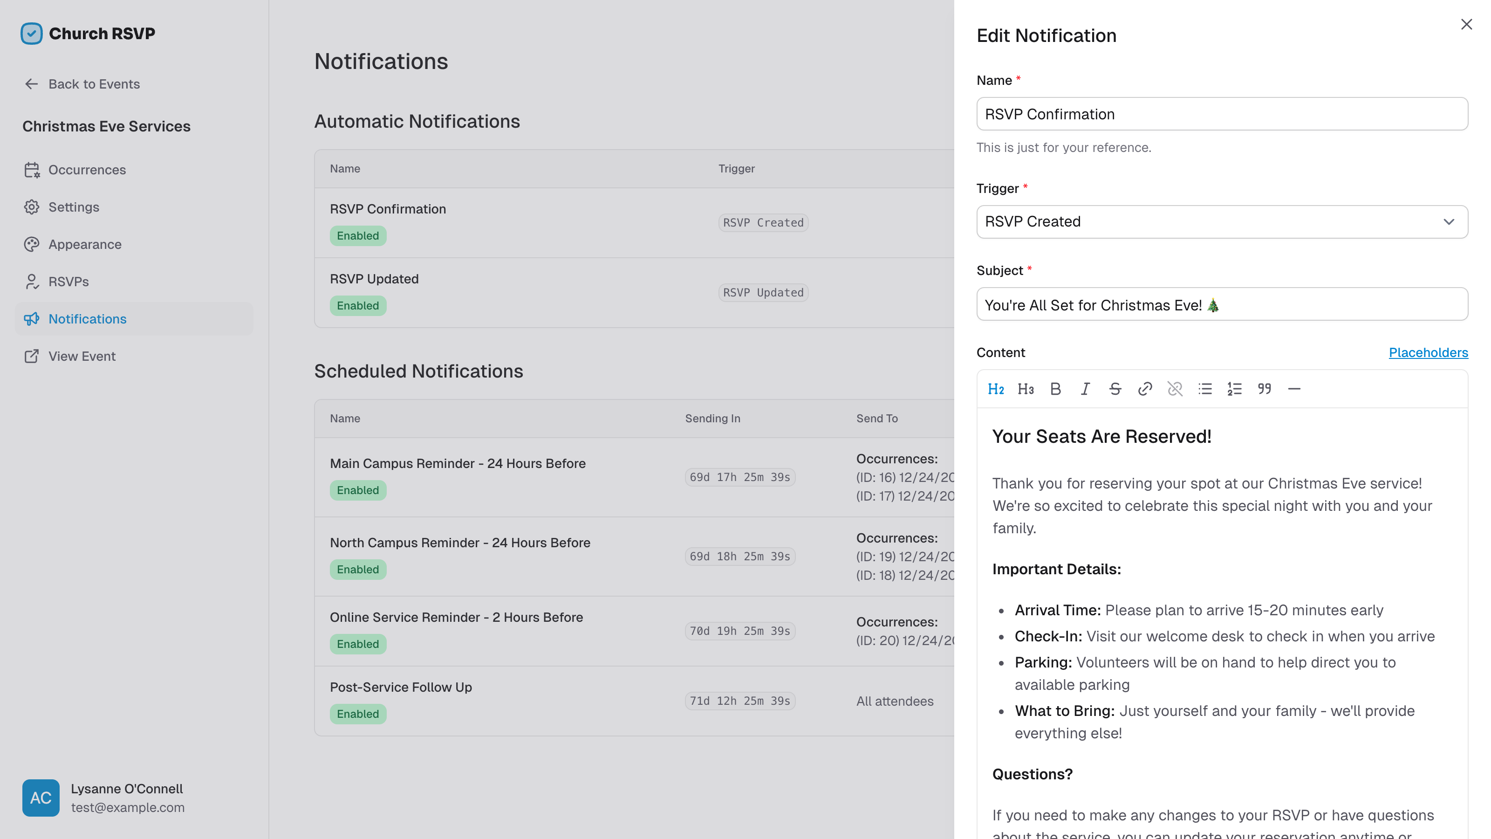Open Occurrences in sidebar menu
Viewport: 1491px width, 839px height.
(87, 170)
